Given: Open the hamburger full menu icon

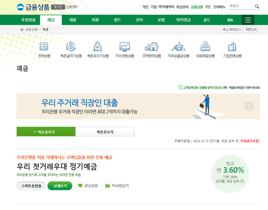Looking at the screenshot, I should (248, 20).
